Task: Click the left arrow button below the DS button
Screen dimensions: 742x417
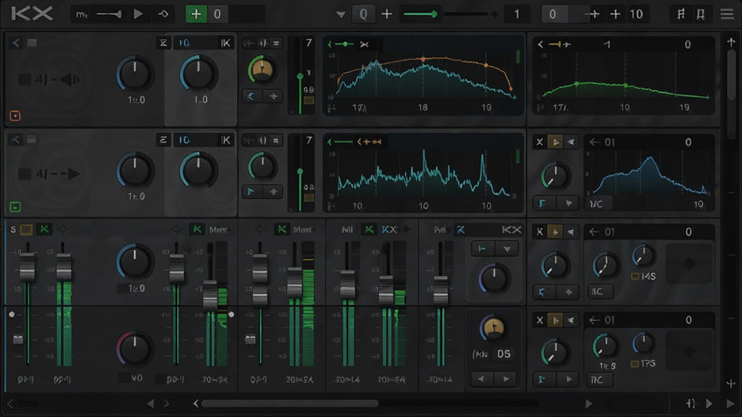Action: pyautogui.click(x=482, y=379)
